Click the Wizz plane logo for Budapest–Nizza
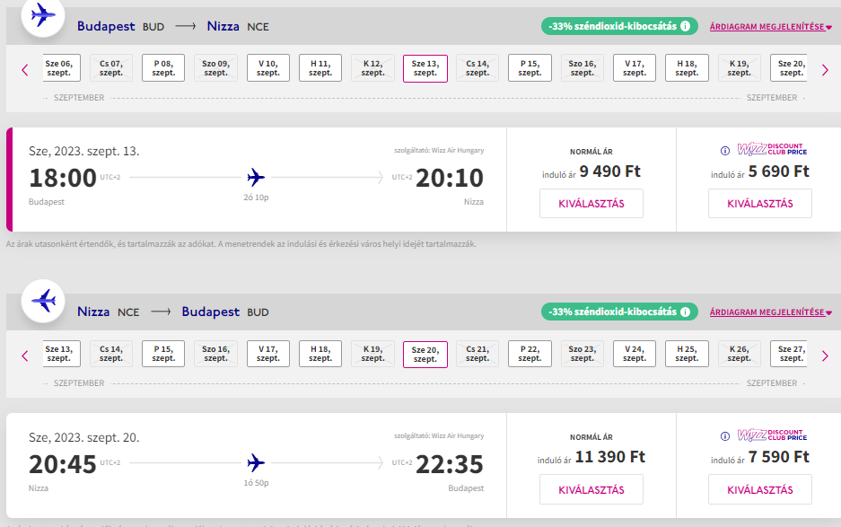841x527 pixels. click(x=42, y=15)
